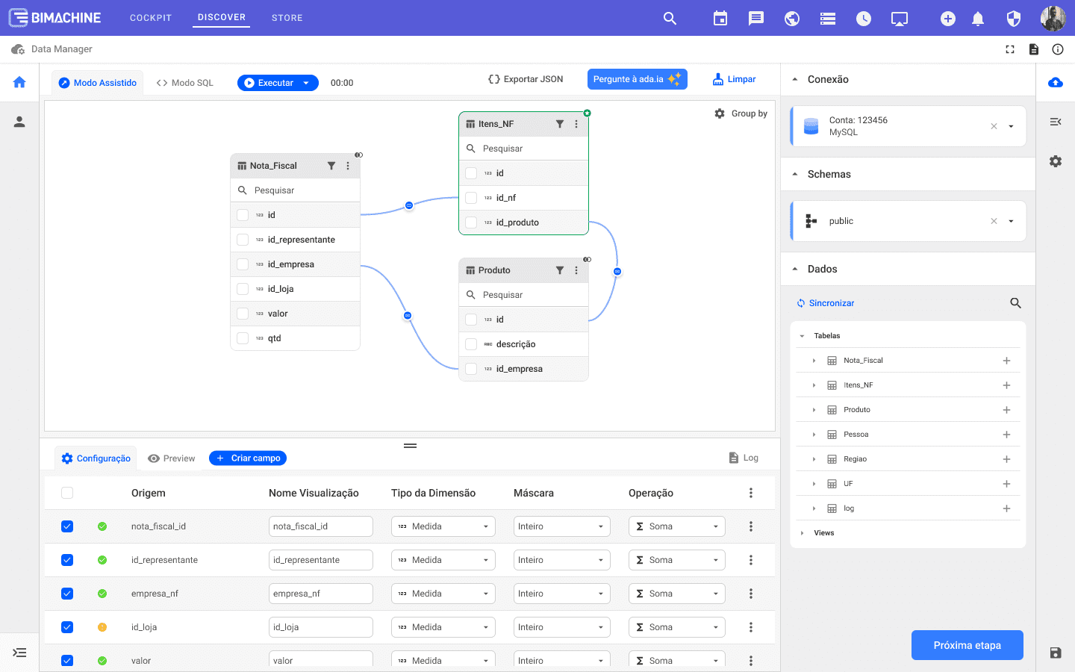Open the Preview tab

[x=172, y=458]
